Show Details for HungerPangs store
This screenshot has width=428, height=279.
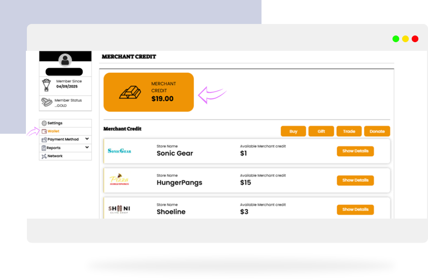(x=355, y=180)
